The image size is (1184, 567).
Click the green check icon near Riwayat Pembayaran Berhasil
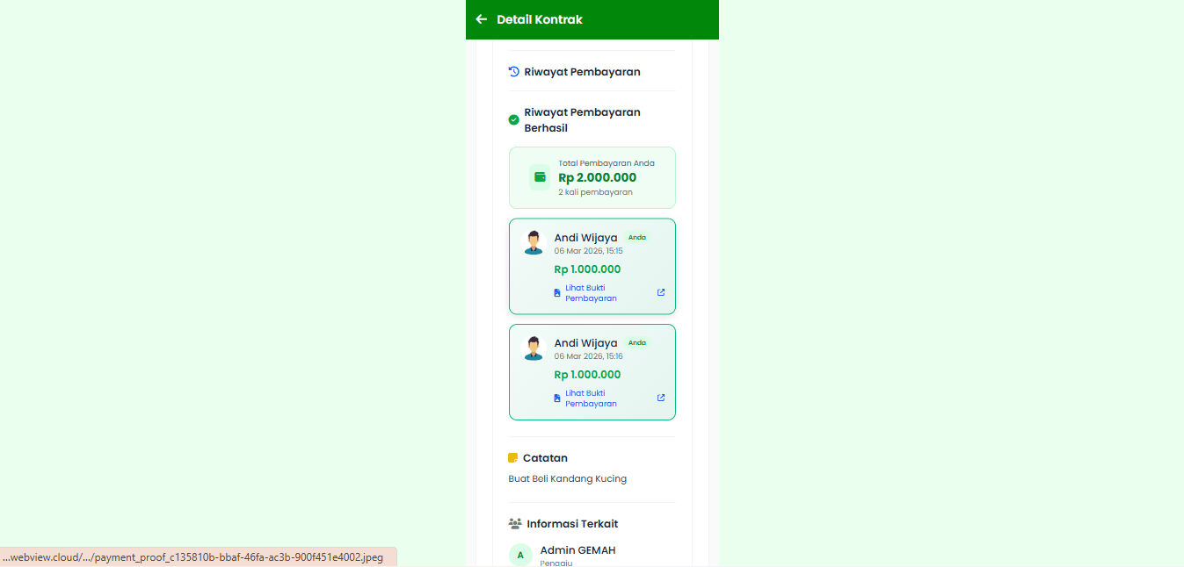point(513,119)
